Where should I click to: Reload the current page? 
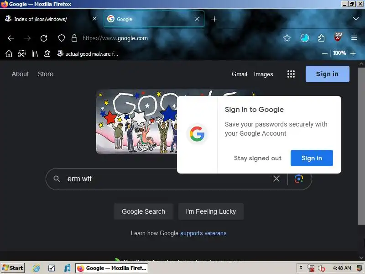44,38
